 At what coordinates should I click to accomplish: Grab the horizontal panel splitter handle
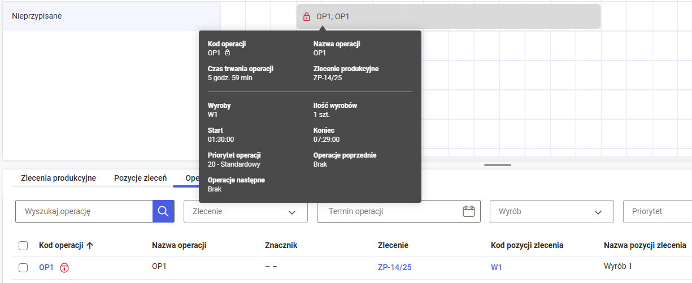click(497, 165)
